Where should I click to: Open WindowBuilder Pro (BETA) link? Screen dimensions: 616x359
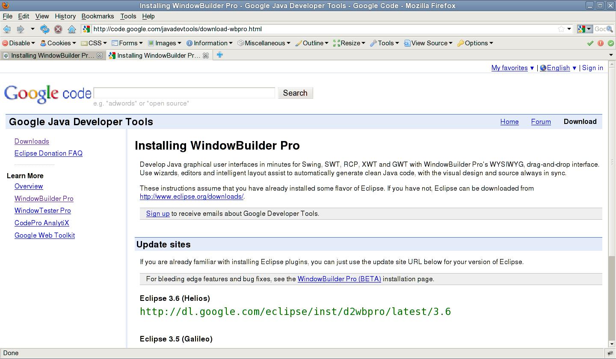click(339, 279)
